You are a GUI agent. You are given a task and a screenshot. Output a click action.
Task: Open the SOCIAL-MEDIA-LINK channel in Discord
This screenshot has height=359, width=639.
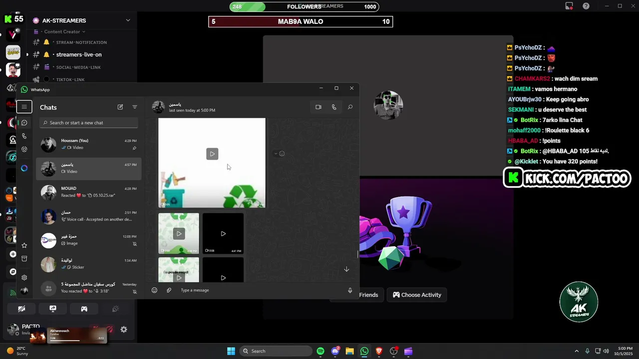(78, 67)
